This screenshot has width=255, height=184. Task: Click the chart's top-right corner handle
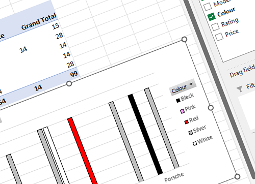184,40
